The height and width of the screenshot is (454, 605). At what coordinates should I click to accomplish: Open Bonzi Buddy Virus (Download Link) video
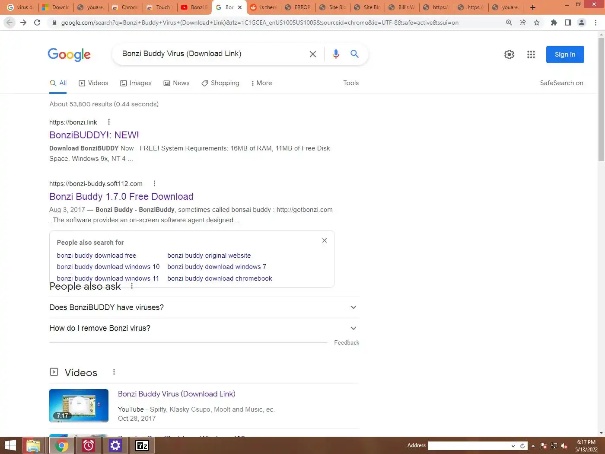[177, 394]
